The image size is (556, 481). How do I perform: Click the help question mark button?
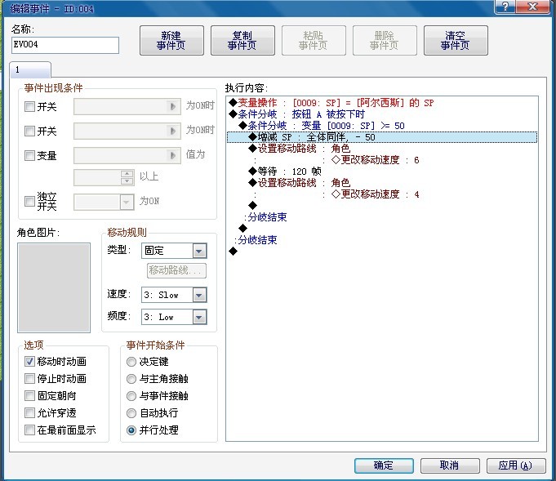tap(505, 6)
